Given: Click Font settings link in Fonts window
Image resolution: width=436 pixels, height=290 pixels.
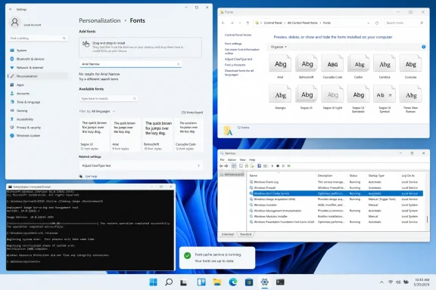Looking at the screenshot, I should (x=233, y=44).
